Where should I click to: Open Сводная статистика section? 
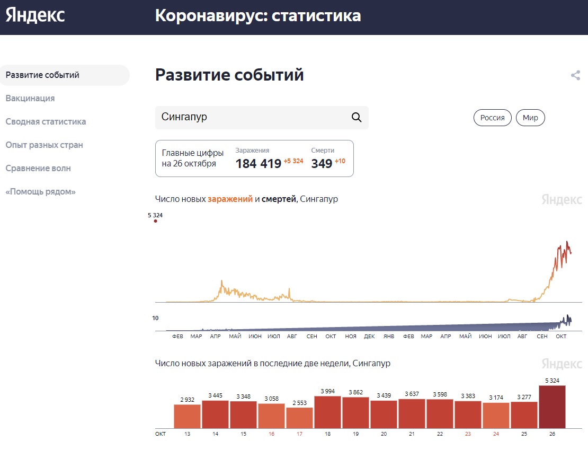coord(46,121)
